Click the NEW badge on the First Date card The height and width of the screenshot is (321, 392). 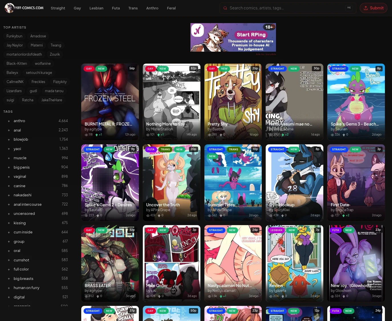point(355,150)
